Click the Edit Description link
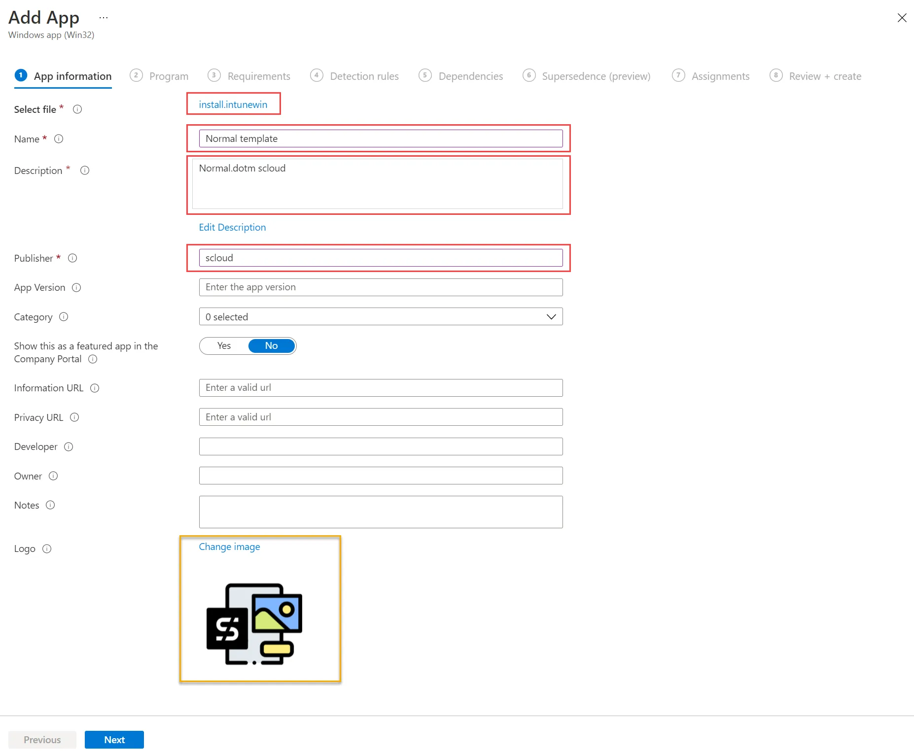914x754 pixels. (x=232, y=227)
